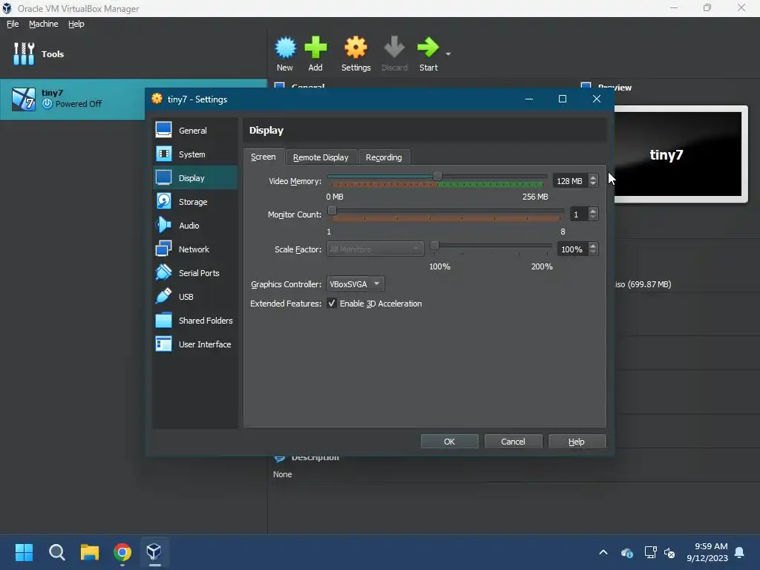Image resolution: width=760 pixels, height=570 pixels.
Task: Increase Video Memory with the up arrow
Action: (593, 177)
